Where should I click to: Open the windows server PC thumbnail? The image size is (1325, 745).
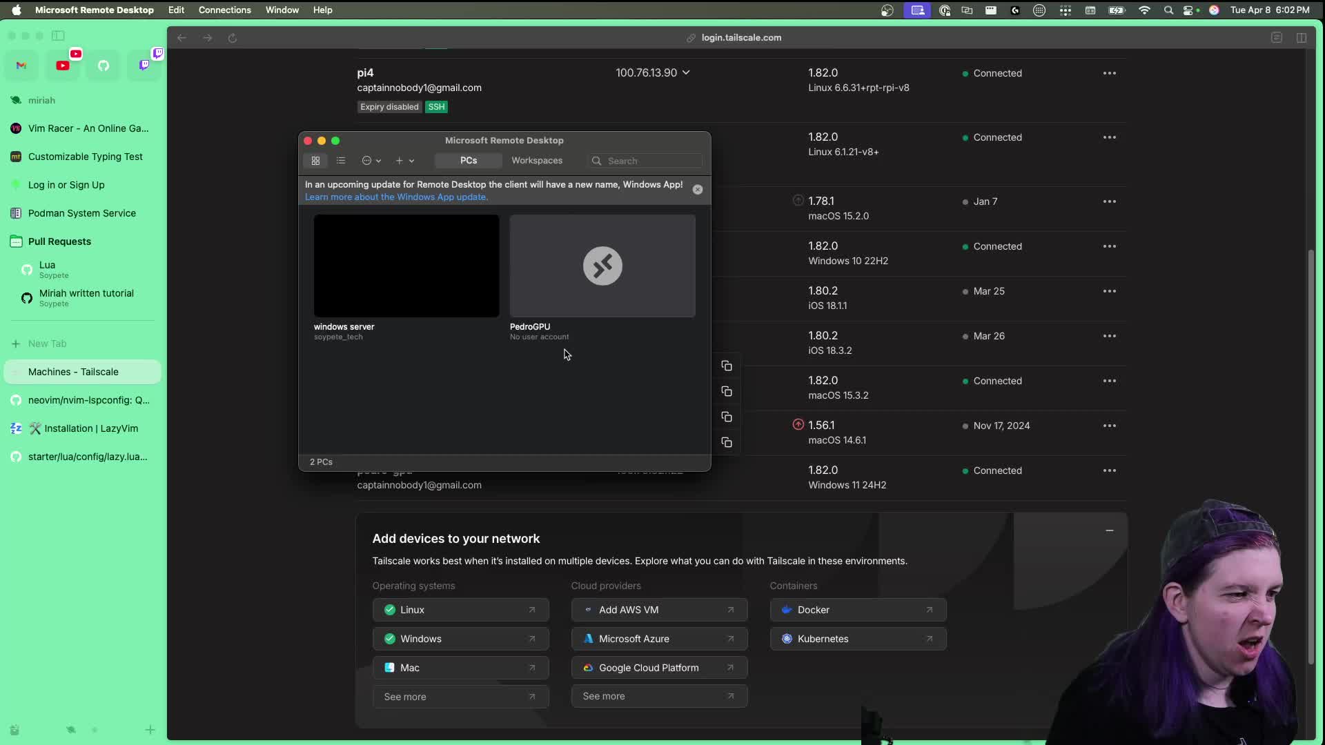coord(406,266)
